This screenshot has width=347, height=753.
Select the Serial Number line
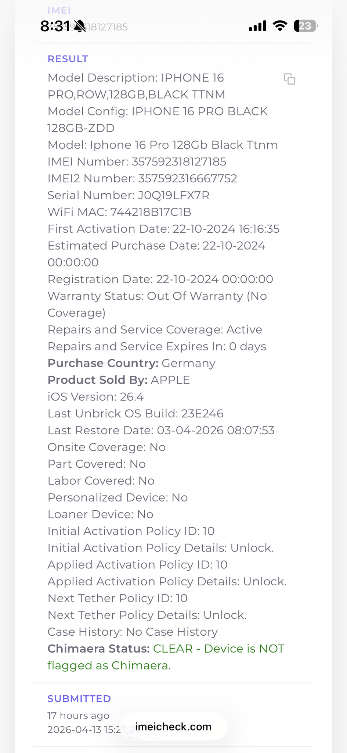pos(129,195)
